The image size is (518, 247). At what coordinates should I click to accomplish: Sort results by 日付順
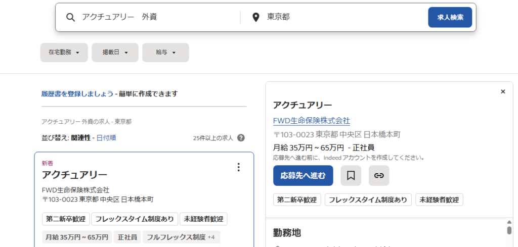tap(106, 138)
